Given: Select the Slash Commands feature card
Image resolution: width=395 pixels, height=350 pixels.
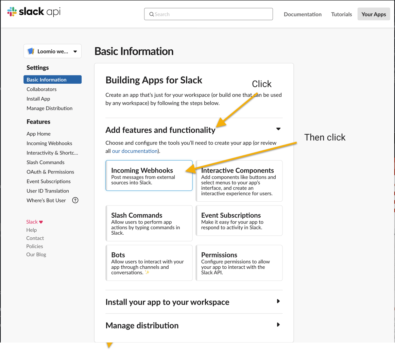Looking at the screenshot, I should coord(149,223).
